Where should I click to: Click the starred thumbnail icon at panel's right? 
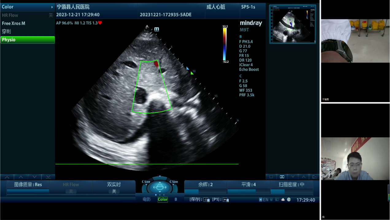(314, 177)
